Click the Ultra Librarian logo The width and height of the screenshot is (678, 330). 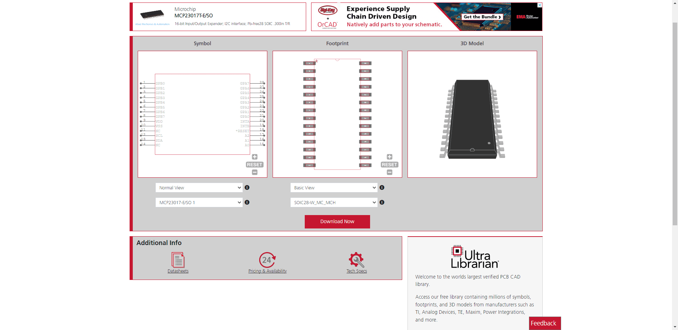click(x=475, y=257)
